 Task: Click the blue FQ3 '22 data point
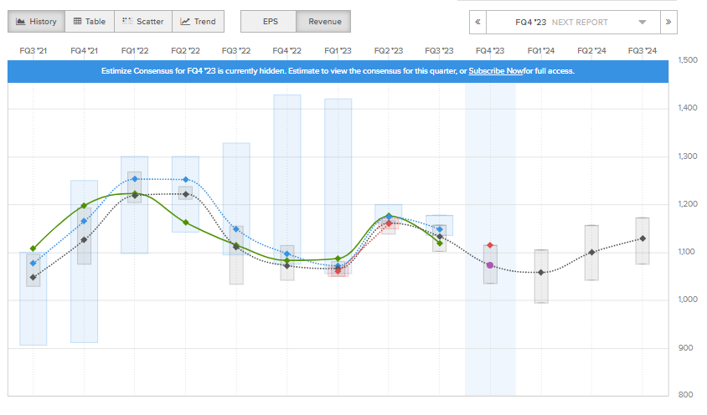coord(236,229)
